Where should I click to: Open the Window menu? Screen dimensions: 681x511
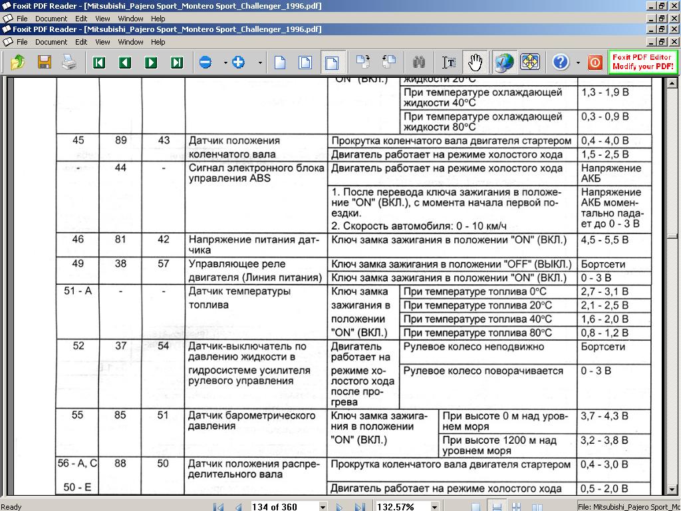tap(130, 41)
